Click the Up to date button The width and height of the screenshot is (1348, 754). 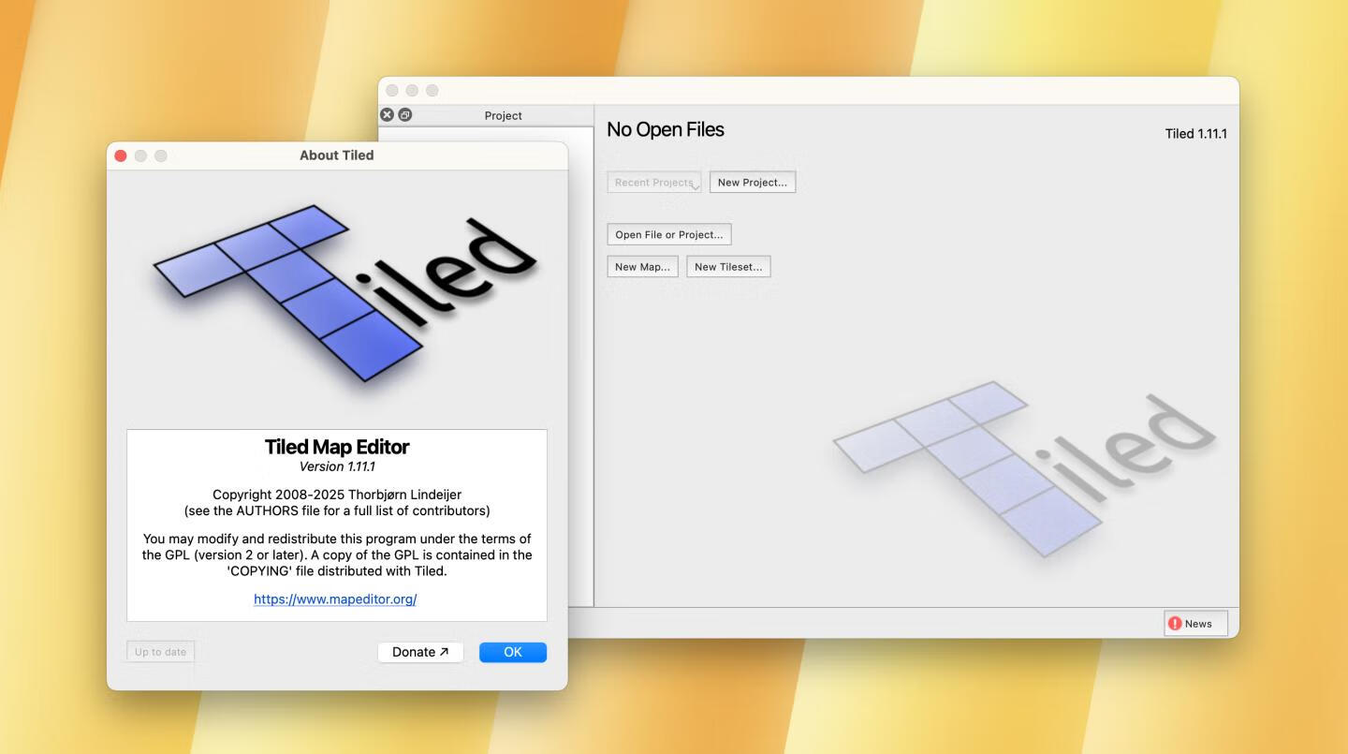[x=160, y=652]
